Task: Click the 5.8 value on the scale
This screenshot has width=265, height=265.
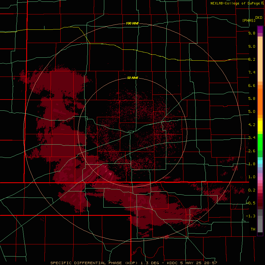Action: click(x=252, y=99)
